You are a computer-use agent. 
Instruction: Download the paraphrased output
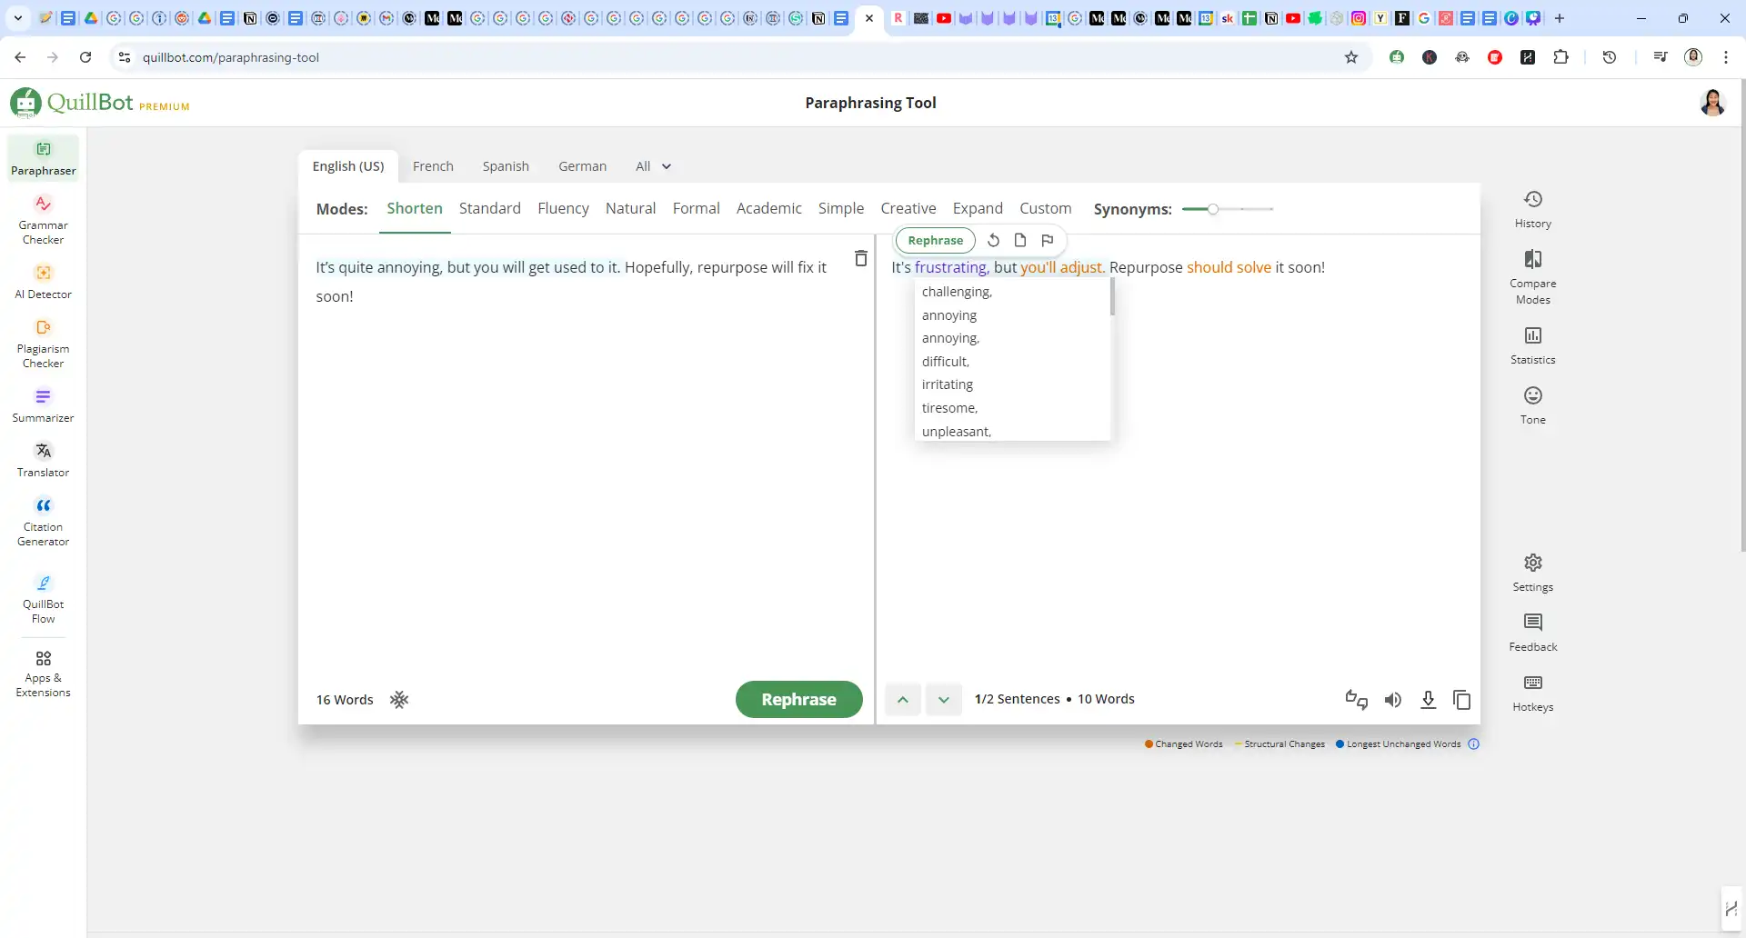click(x=1428, y=699)
